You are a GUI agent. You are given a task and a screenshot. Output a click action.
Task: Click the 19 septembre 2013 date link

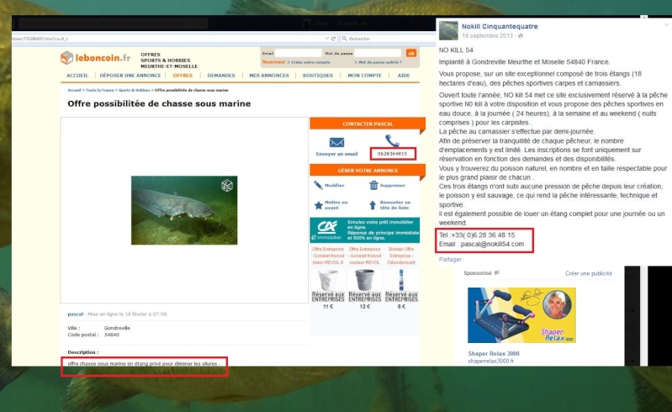point(487,36)
